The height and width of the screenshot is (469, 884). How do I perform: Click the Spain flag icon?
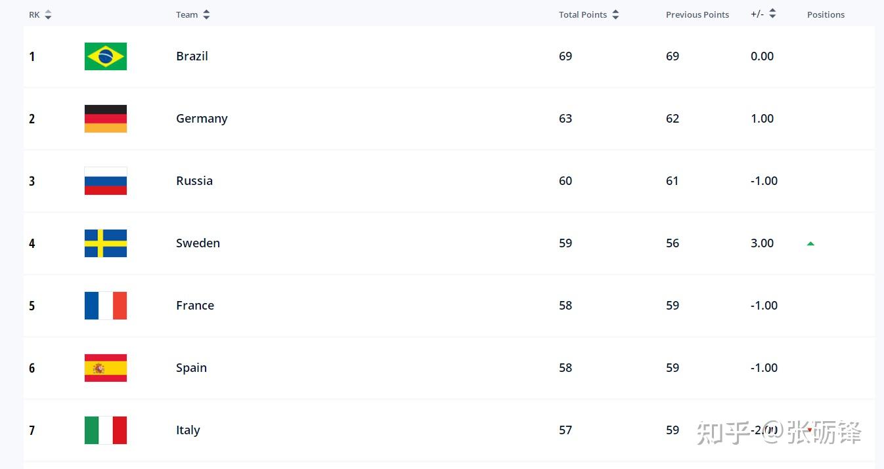pyautogui.click(x=105, y=368)
